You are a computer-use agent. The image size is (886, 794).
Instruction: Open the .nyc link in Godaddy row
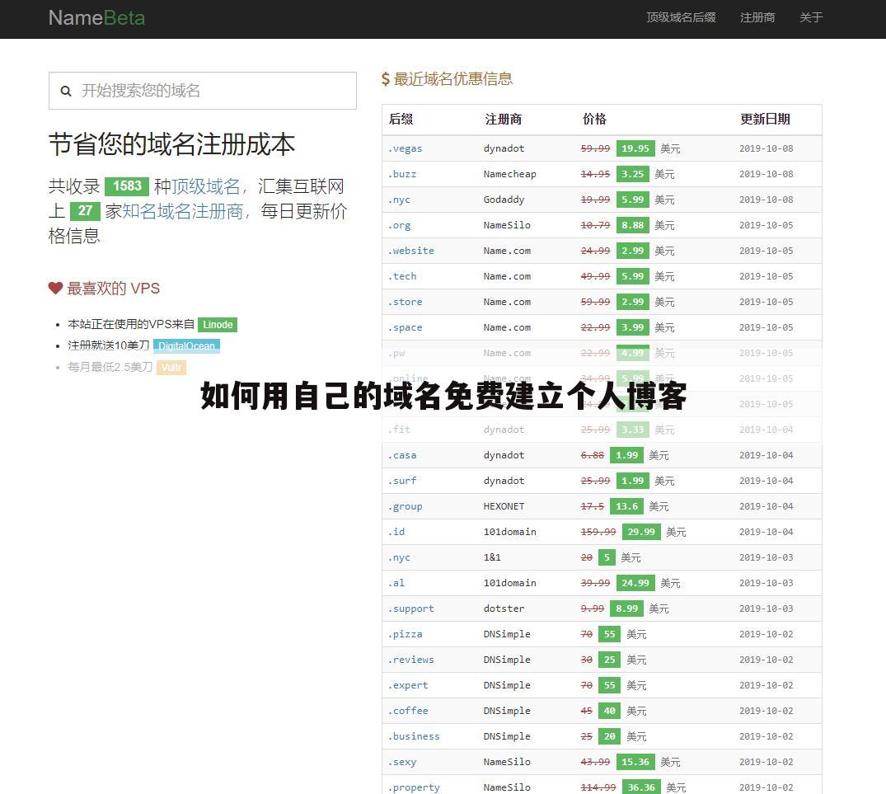(x=400, y=200)
